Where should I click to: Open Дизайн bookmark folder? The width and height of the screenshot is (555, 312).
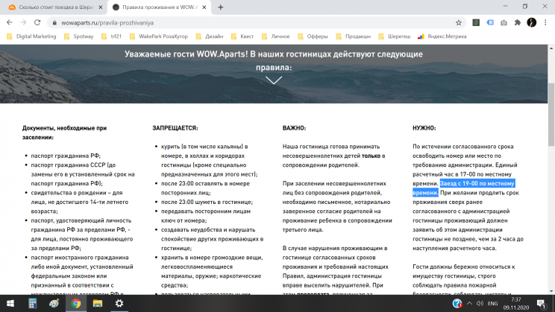pos(210,36)
